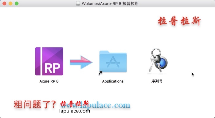
Task: Click the Axure RP 8 file name label
Action: point(49,81)
